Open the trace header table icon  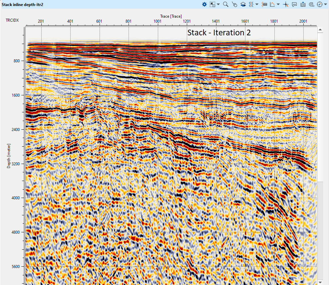tap(265, 4)
